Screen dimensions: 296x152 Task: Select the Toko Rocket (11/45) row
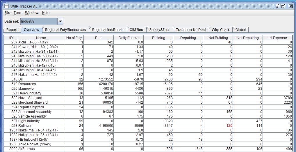click(x=148, y=144)
